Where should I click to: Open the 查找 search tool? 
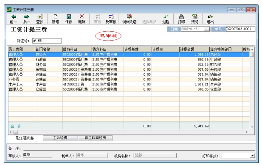point(40,19)
